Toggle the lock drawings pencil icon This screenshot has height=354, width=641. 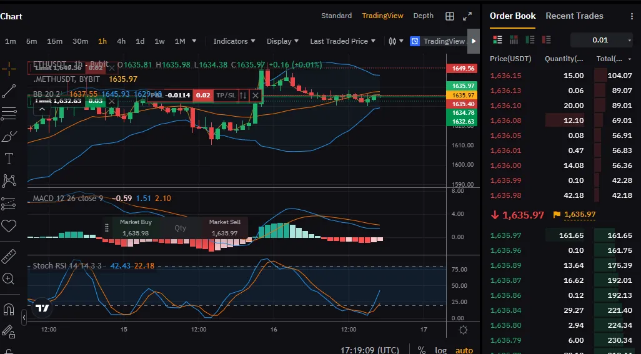pos(9,332)
